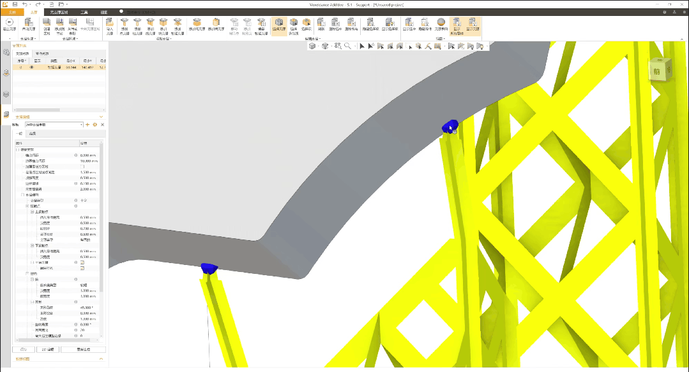Click the undo arrow in title bar
Screen dimensions: 689x372
pyautogui.click(x=25, y=4)
